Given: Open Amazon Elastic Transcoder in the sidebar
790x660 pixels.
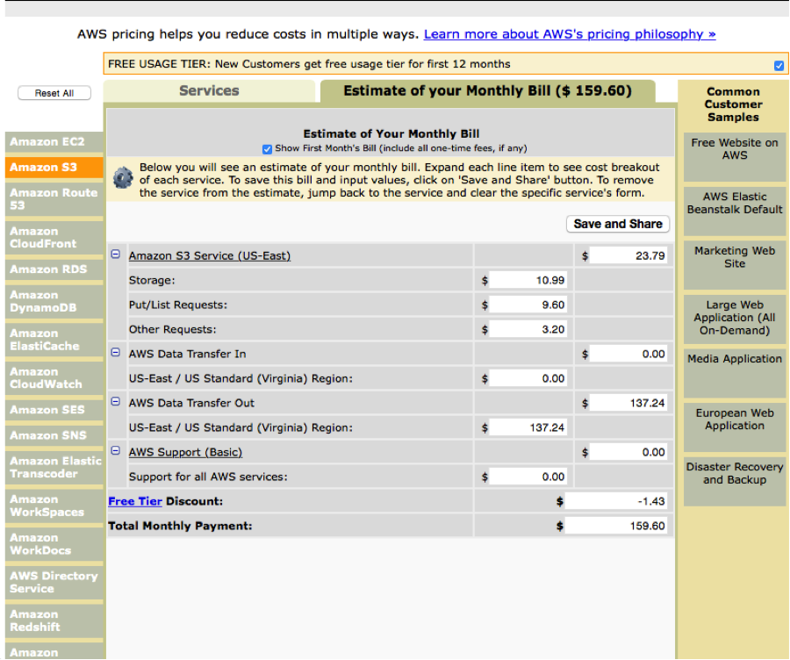Looking at the screenshot, I should (54, 468).
